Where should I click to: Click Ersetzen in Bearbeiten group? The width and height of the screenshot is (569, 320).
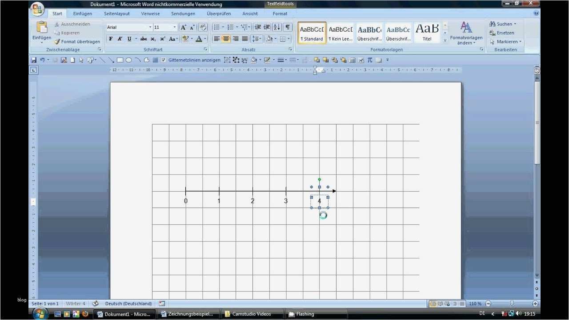(x=502, y=33)
